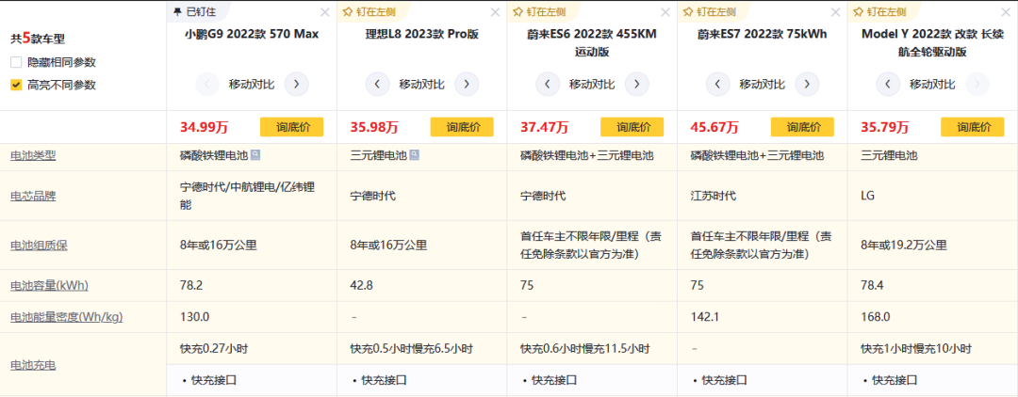
Task: Uncheck 高亮不同参数 checkbox
Action: coord(16,85)
